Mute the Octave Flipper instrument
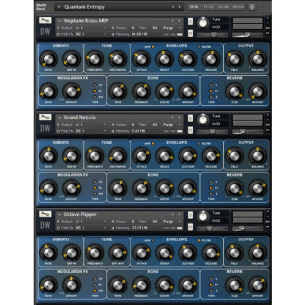Screen dimensions: 306x305 click(190, 227)
